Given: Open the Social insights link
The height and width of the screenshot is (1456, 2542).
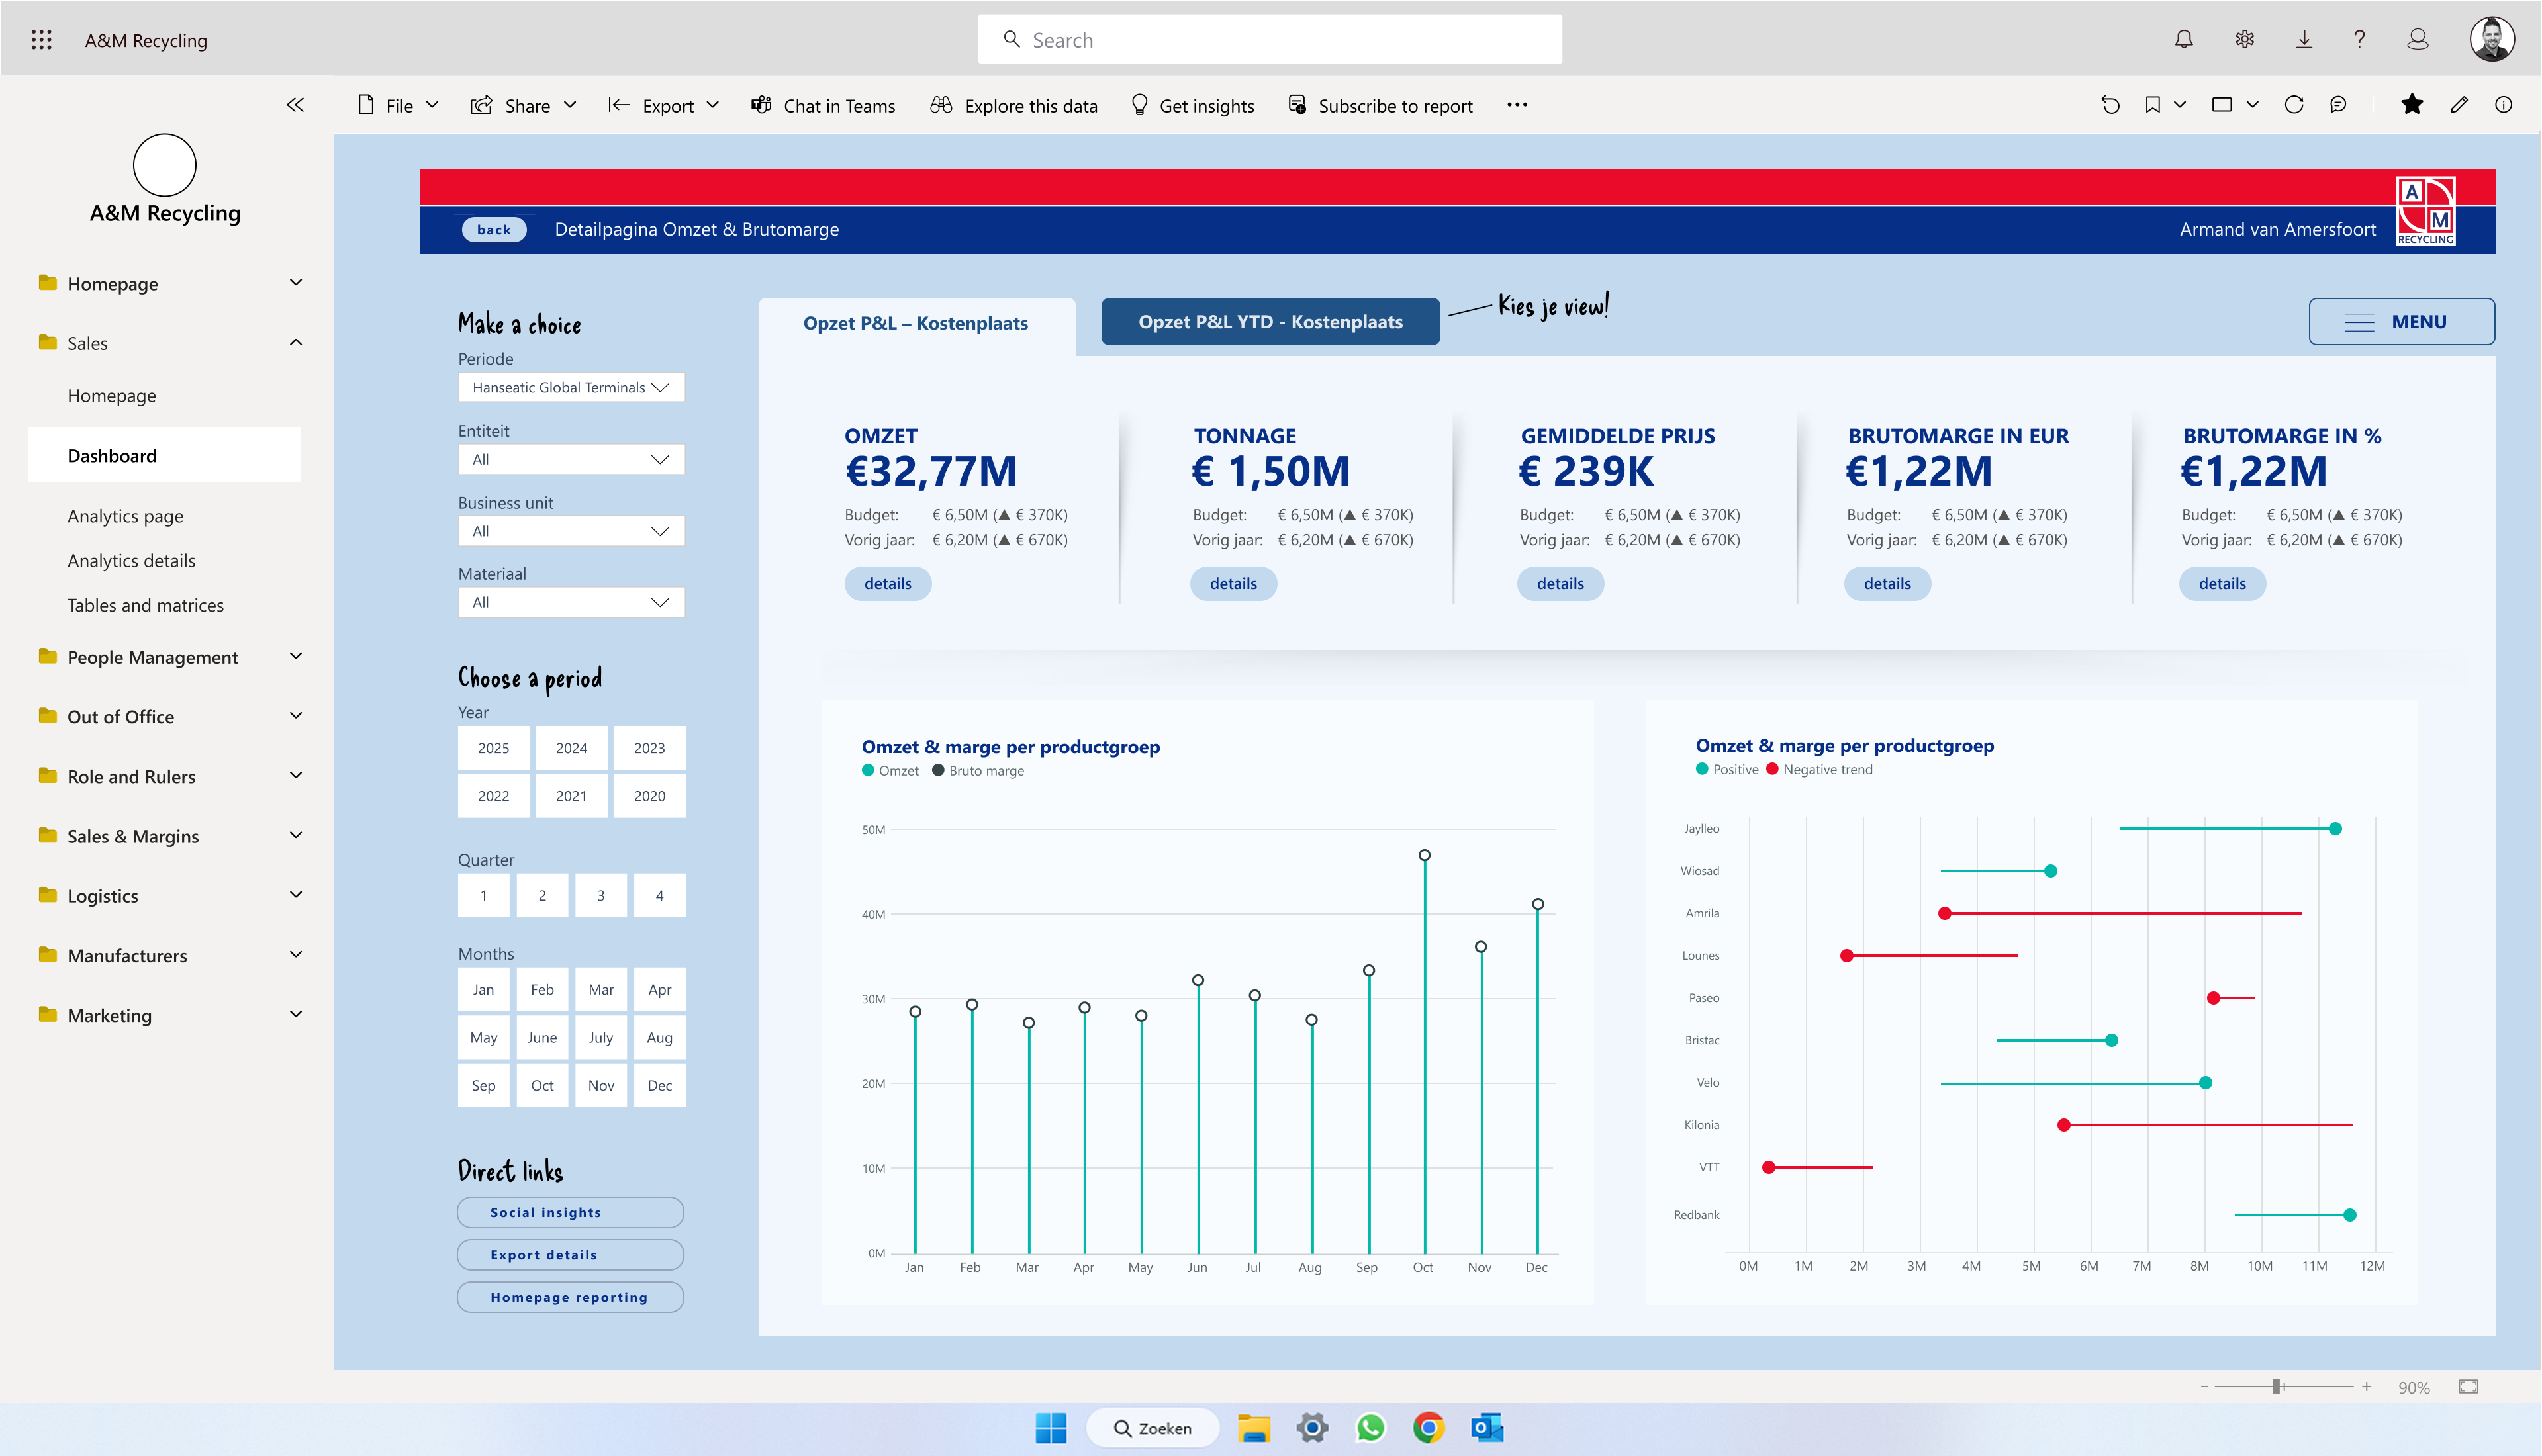Looking at the screenshot, I should coord(570,1212).
